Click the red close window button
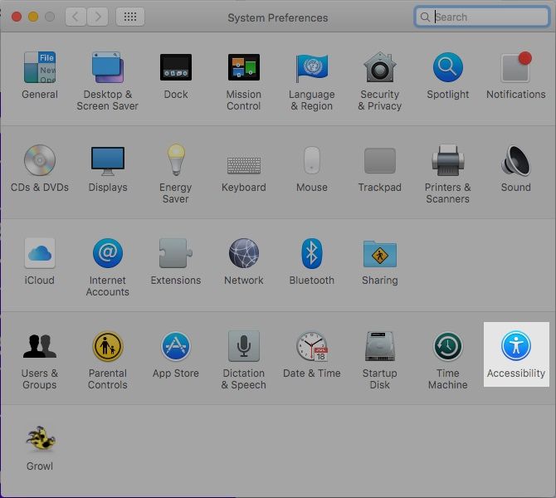 click(17, 17)
